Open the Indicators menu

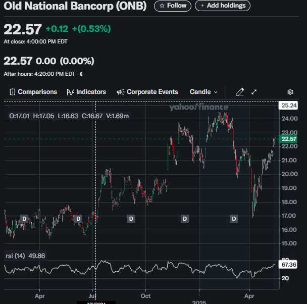click(x=86, y=92)
